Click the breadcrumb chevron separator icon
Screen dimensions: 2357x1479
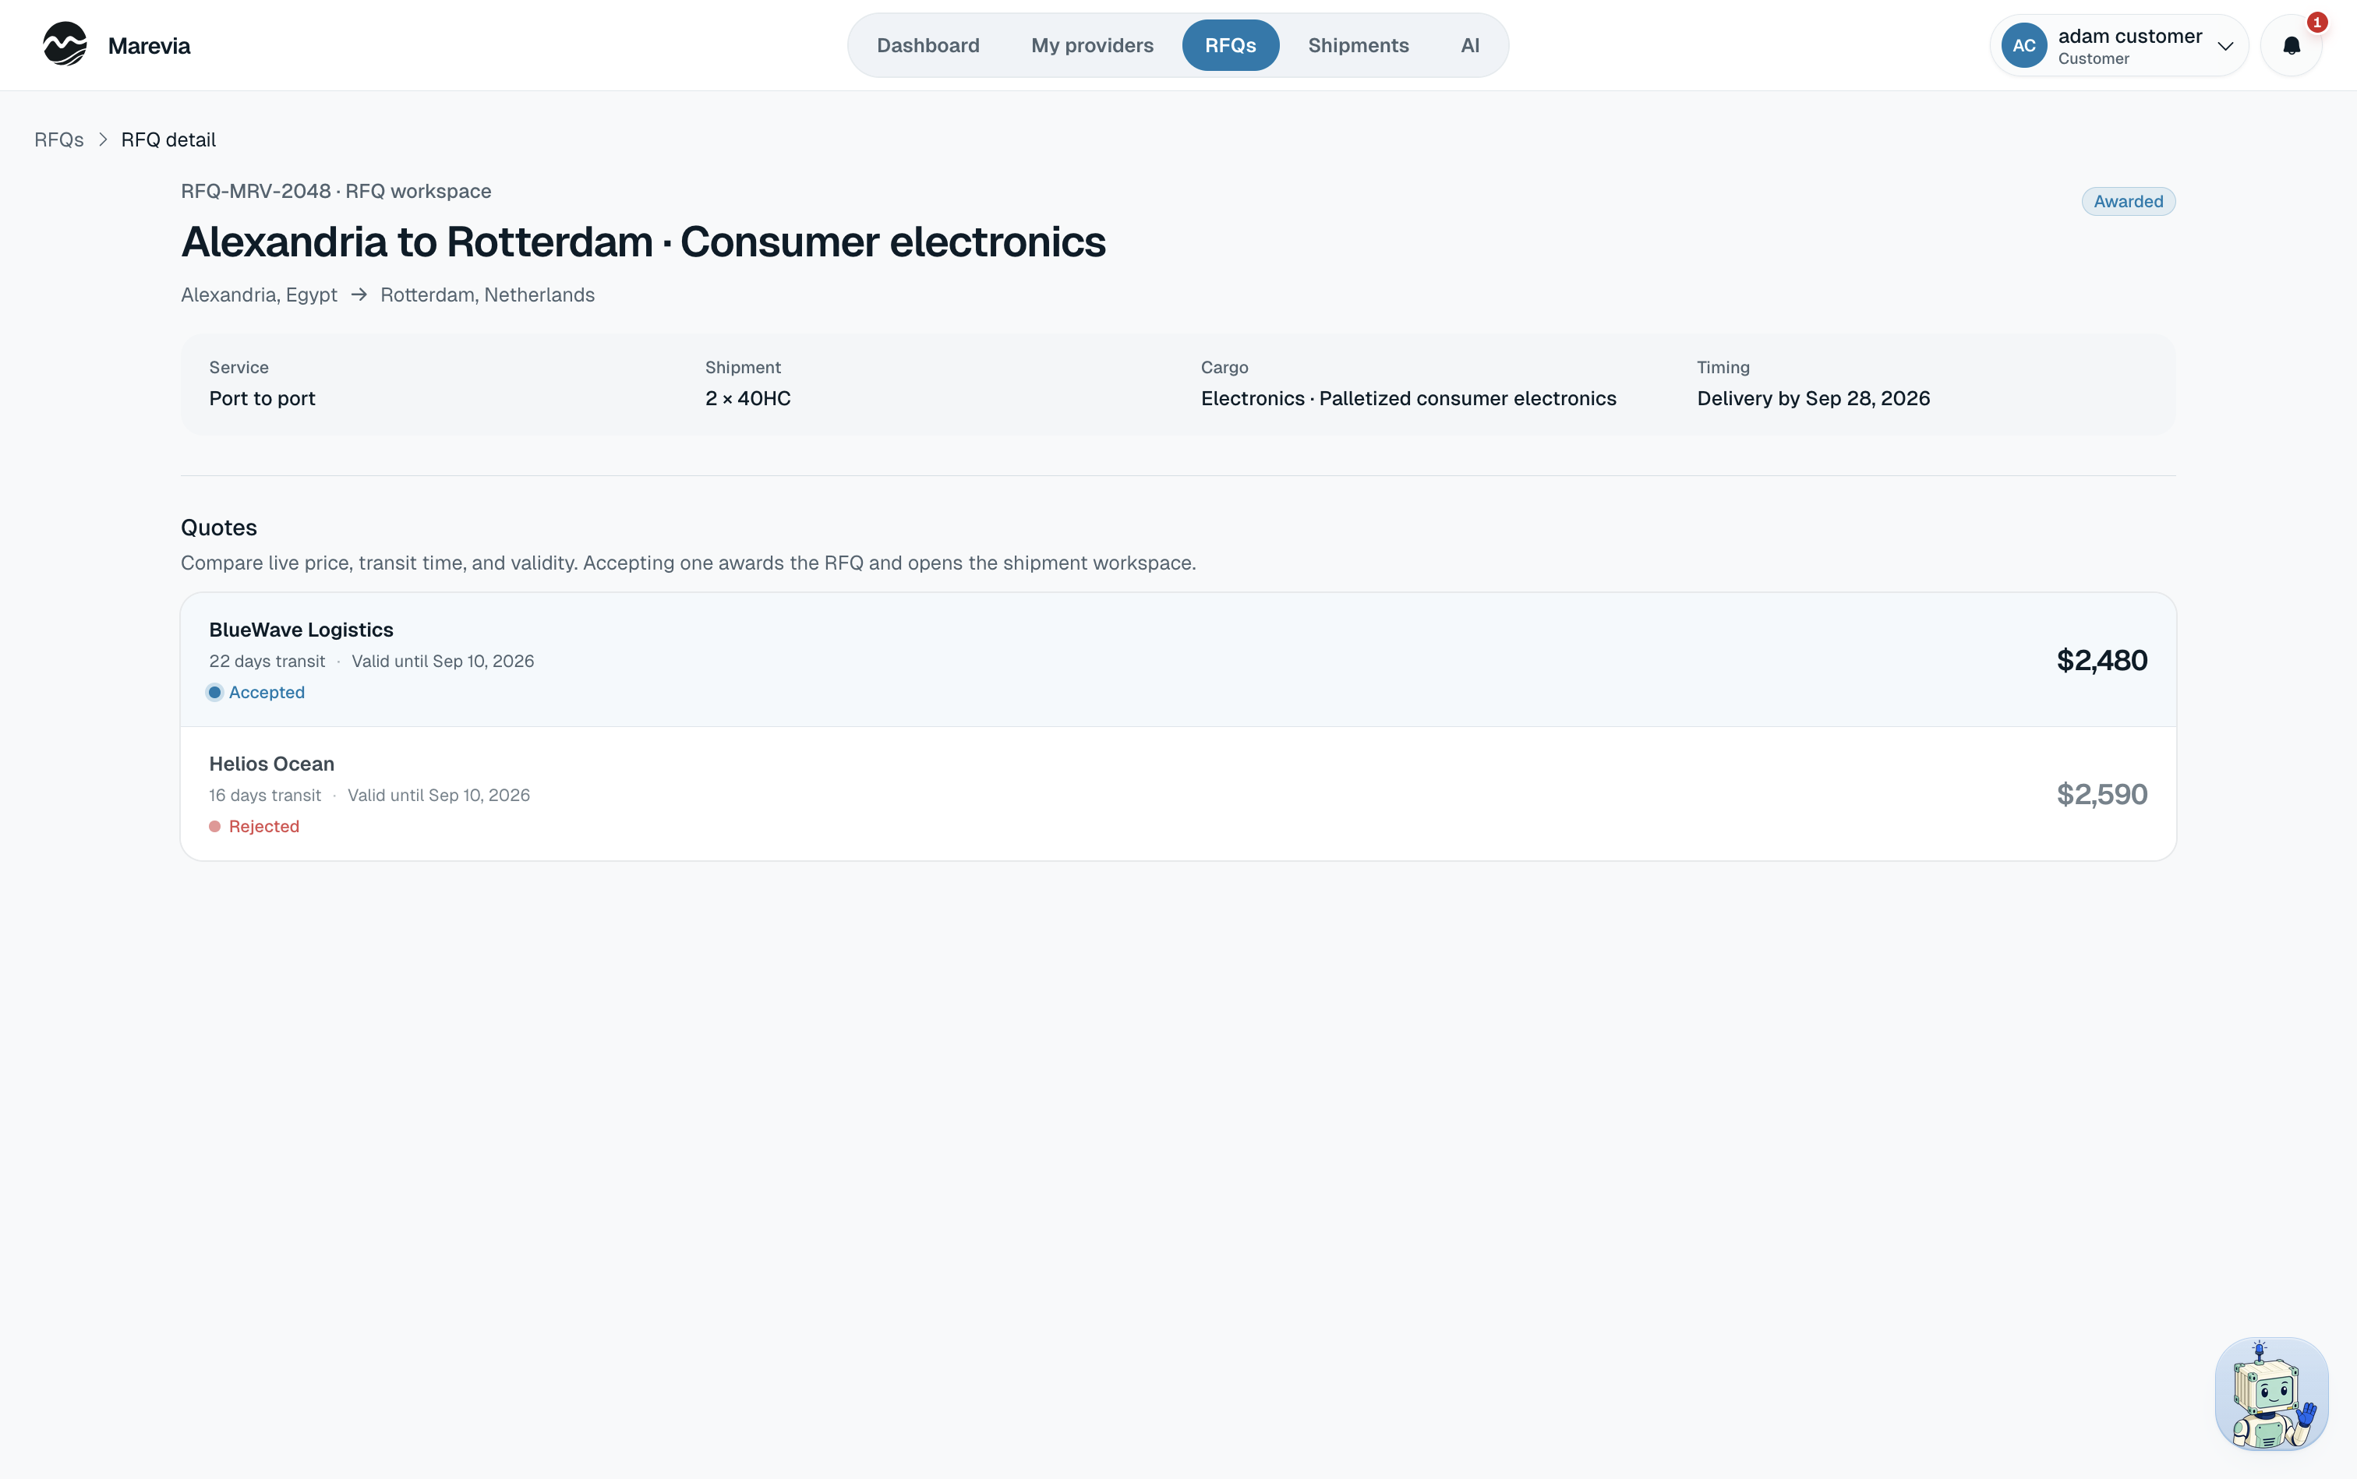[x=103, y=140]
